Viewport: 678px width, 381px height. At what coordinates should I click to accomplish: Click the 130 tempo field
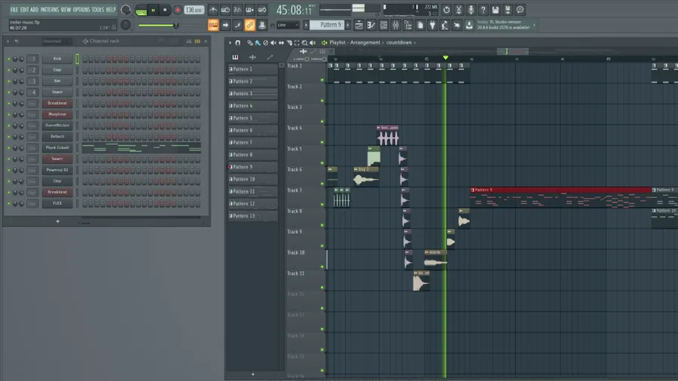194,10
